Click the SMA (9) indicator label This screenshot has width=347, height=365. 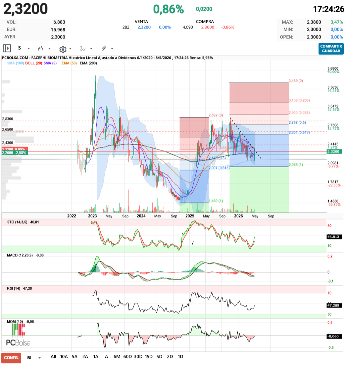coord(50,63)
